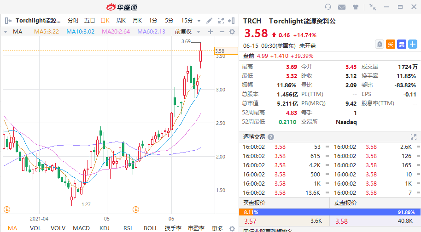Click the May earnings E marker
Image resolution: width=421 pixels, height=232 pixels.
pyautogui.click(x=136, y=209)
